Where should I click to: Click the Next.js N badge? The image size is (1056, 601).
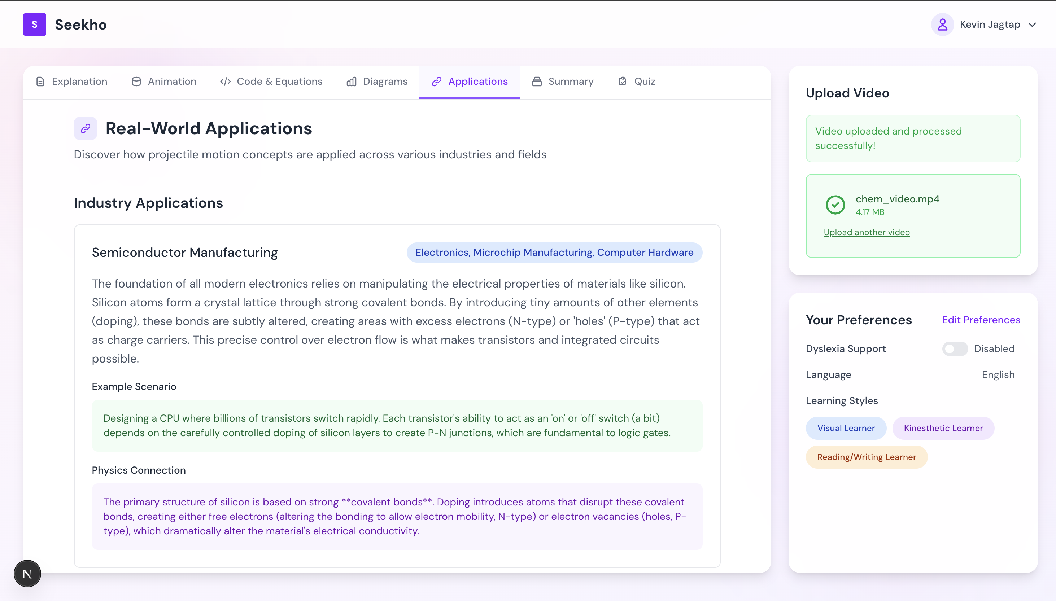[27, 573]
